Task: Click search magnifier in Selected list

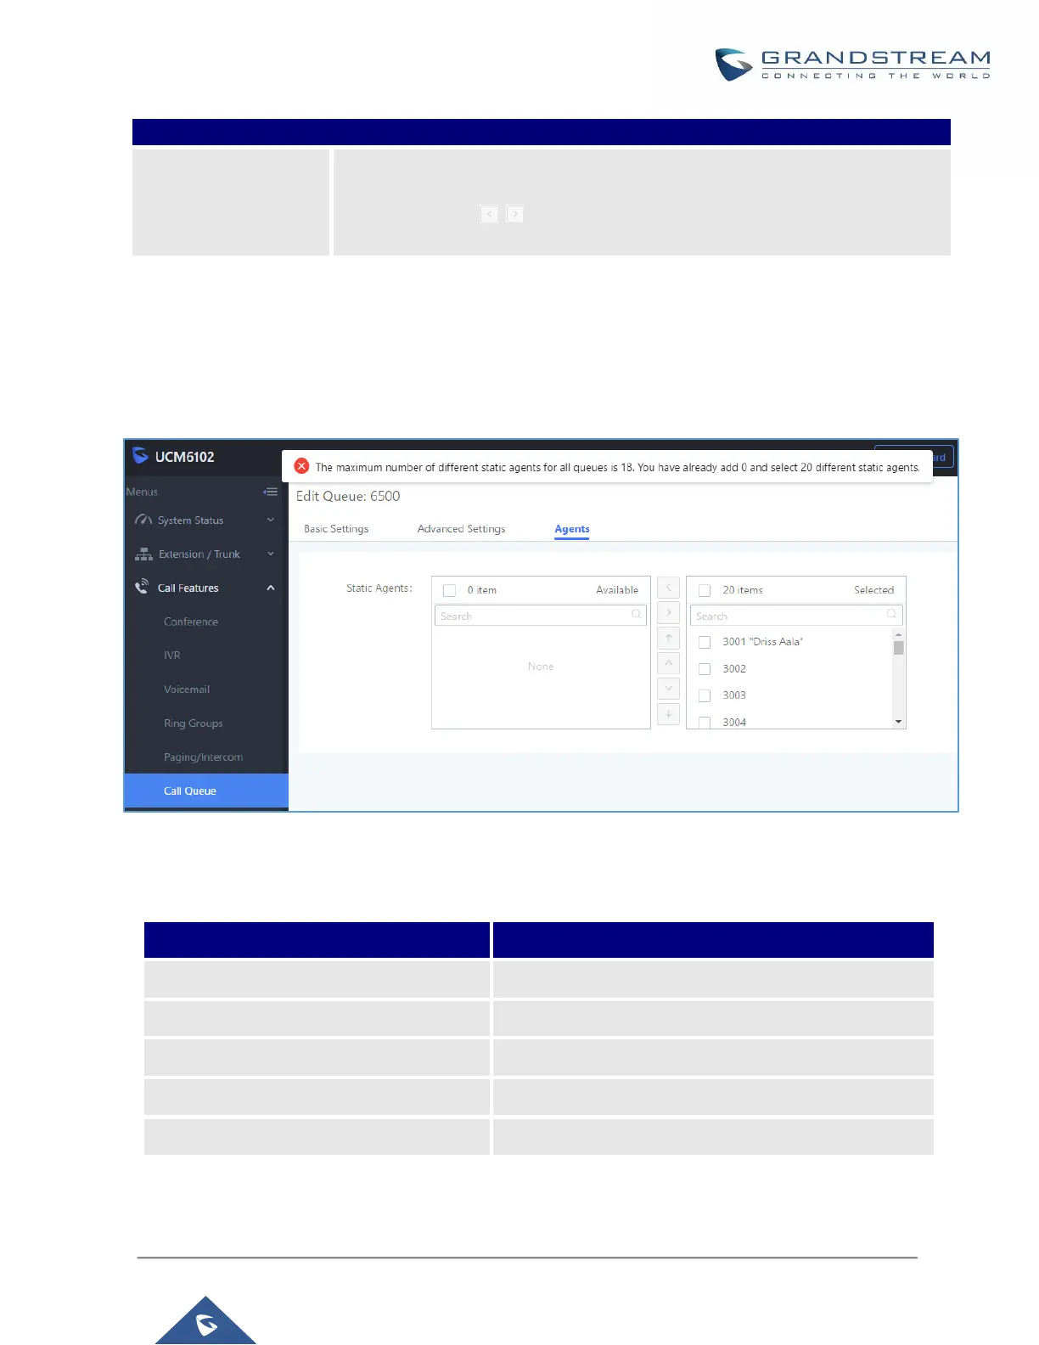Action: (891, 614)
